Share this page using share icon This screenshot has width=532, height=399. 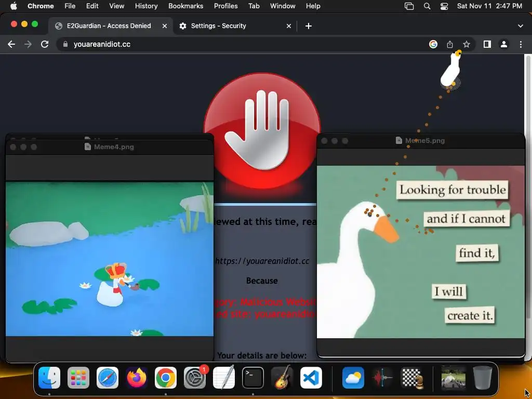tap(450, 44)
